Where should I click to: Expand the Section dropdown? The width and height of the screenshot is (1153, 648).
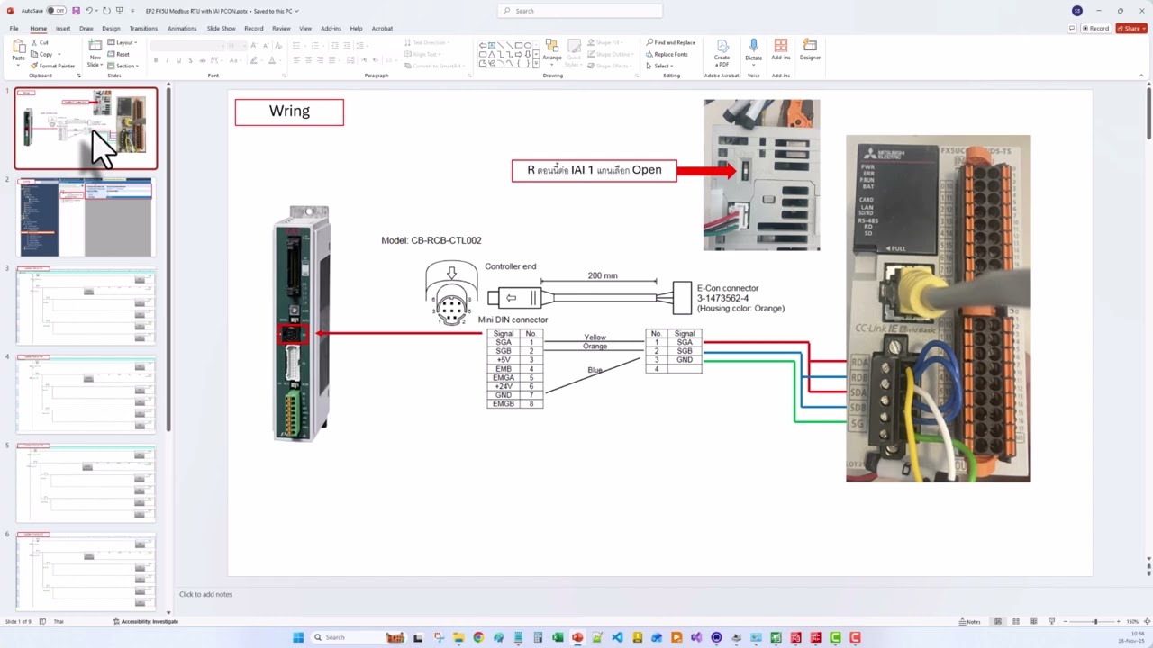click(x=123, y=66)
